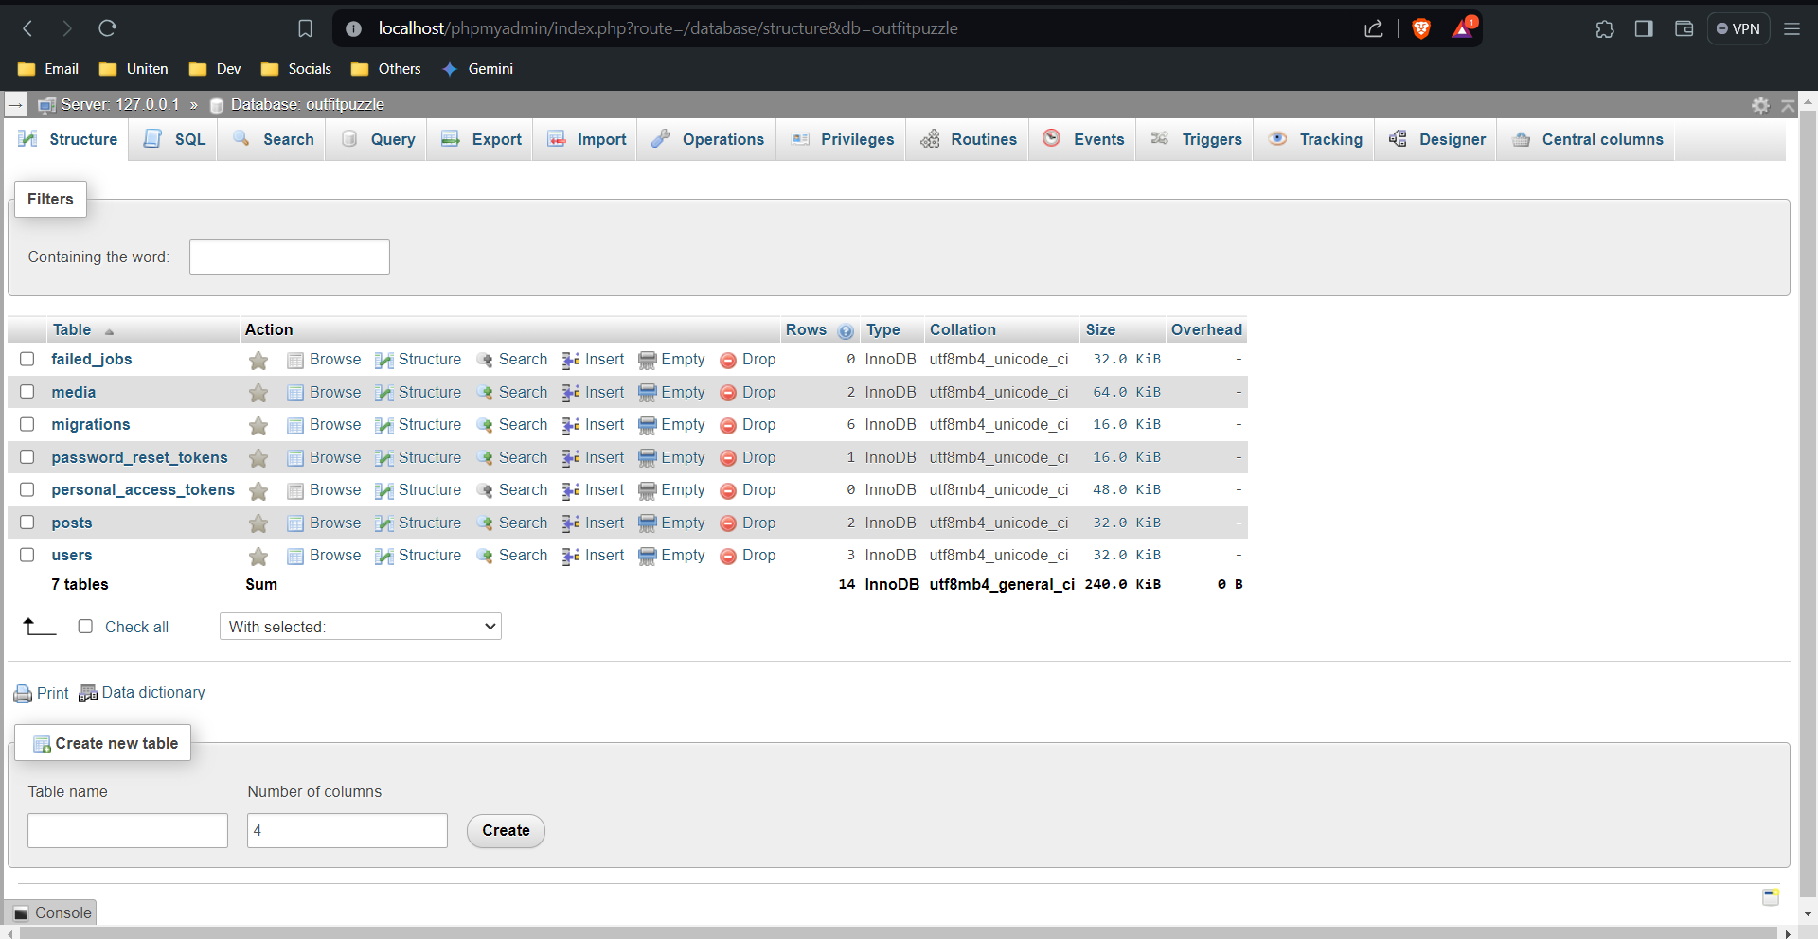Click the browser reload icon
This screenshot has width=1818, height=939.
coord(107,28)
